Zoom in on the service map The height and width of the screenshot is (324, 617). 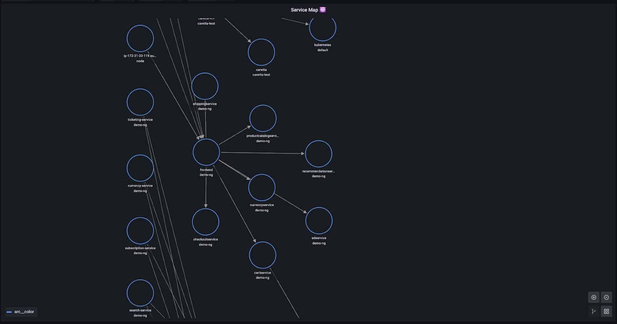[594, 297]
